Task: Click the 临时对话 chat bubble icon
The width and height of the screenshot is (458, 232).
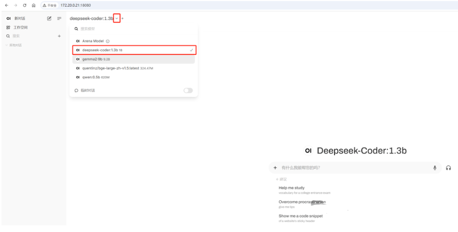Action: coord(76,91)
